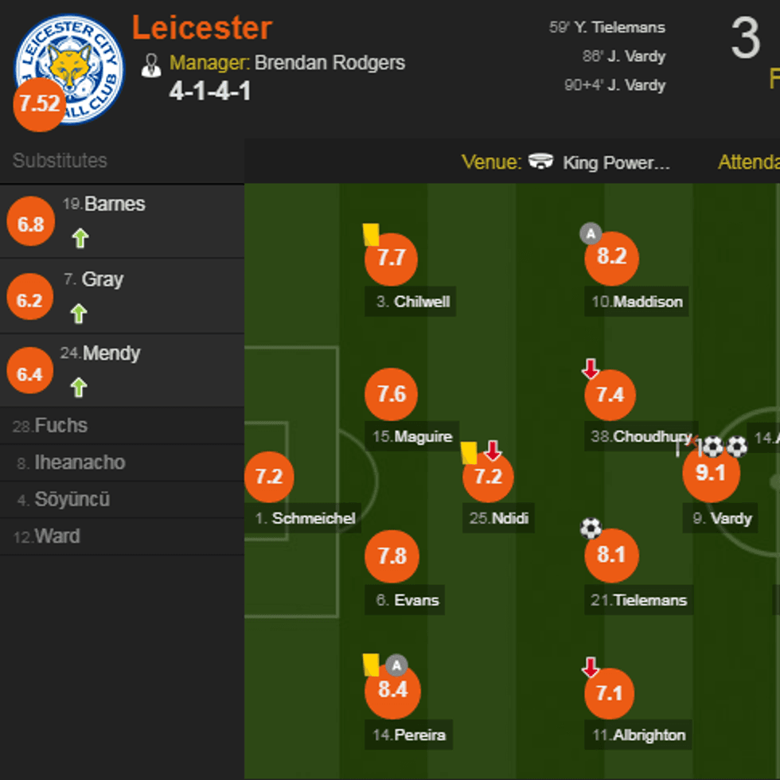Viewport: 780px width, 780px height.
Task: Click Chilwell's yellow card icon
Action: tap(371, 234)
